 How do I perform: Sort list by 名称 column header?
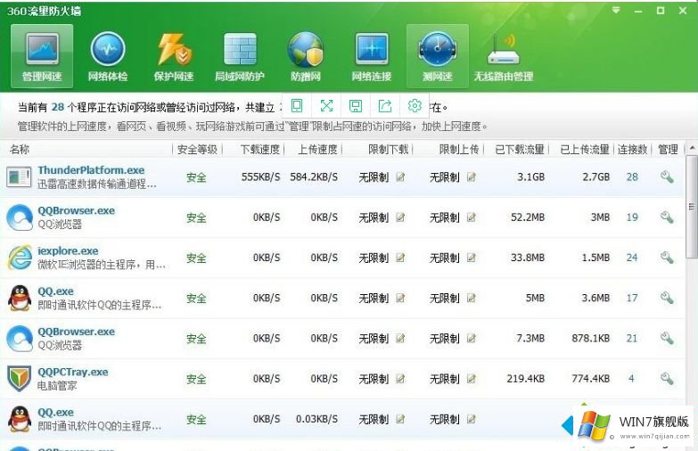[20, 150]
